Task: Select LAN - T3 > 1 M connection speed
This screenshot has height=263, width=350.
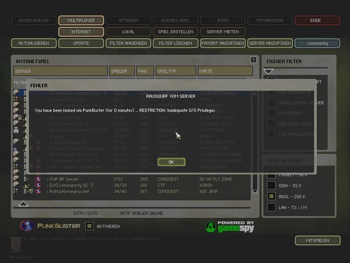Action: tap(271, 207)
